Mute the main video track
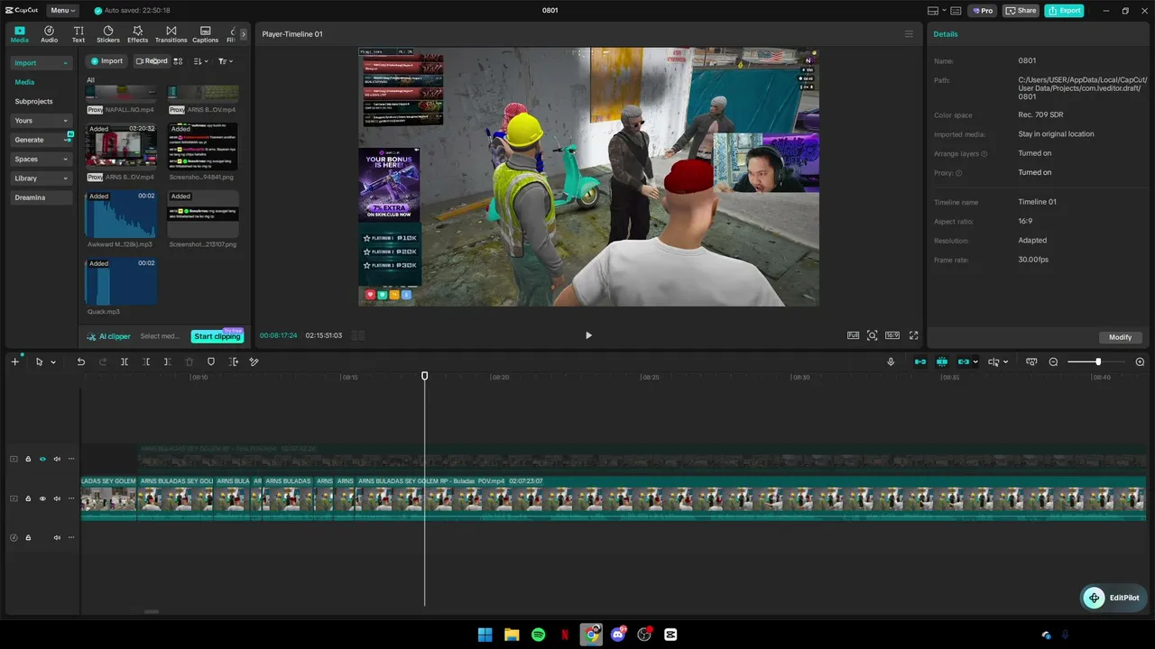 pos(57,498)
